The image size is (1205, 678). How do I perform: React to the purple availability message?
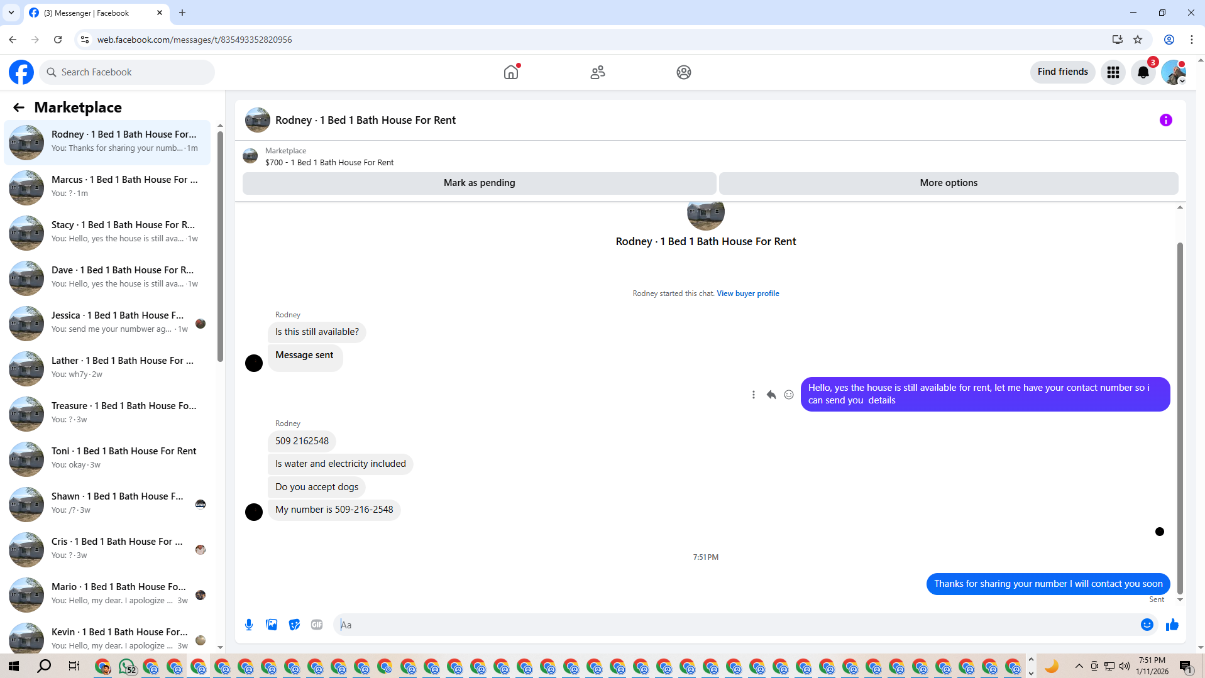click(789, 395)
